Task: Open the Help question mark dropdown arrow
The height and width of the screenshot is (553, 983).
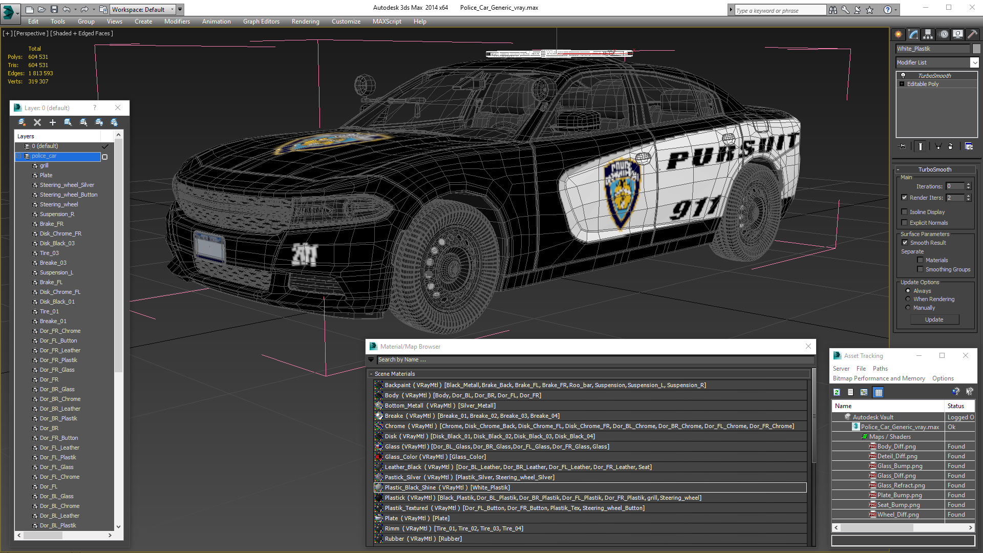Action: point(896,10)
